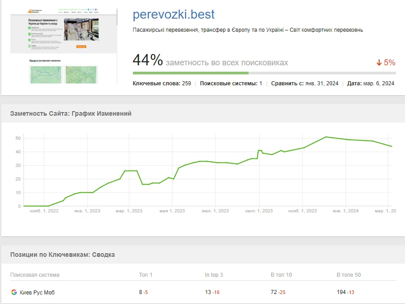Click the "Дата: мар. 6, 2024" value

(371, 83)
